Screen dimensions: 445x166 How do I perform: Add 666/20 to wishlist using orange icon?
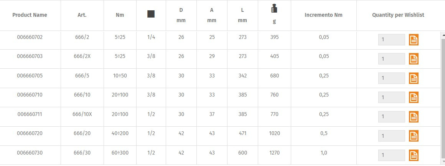point(414,136)
